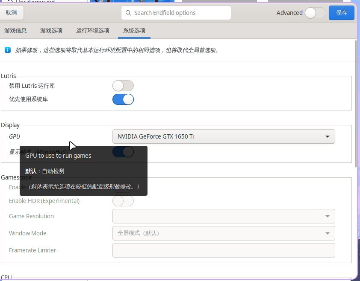Toggle the Advanced switch
This screenshot has width=360, height=281.
tap(315, 13)
